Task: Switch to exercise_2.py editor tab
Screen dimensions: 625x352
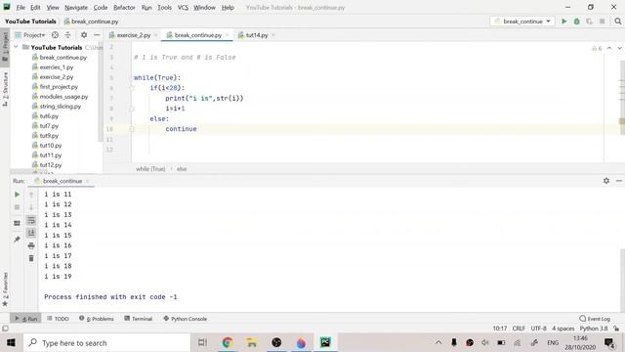Action: pos(134,35)
